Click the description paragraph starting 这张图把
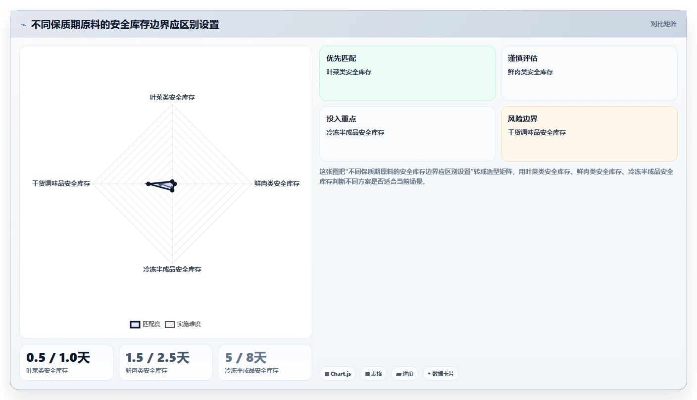 [x=497, y=176]
